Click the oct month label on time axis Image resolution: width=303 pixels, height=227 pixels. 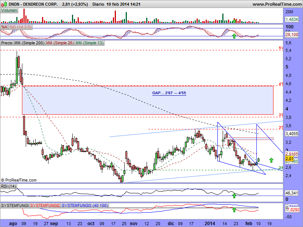[x=91, y=224]
